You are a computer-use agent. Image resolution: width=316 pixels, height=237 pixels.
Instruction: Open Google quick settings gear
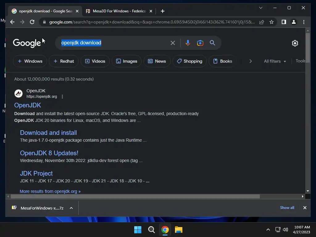pos(295,43)
